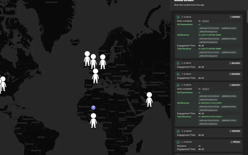Select the user figure in West Africa near Nigeria
248x155 pixels.
94,121
